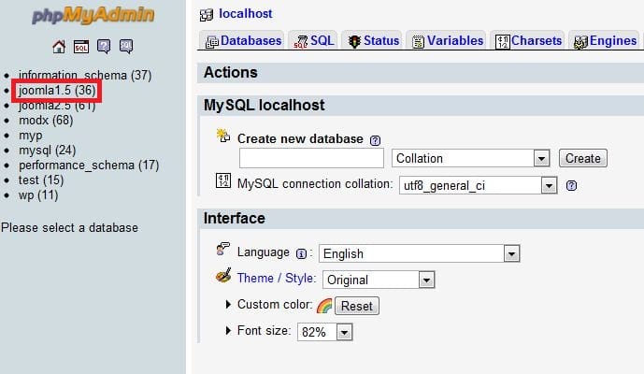The image size is (644, 374).
Task: Go to phpMyAdmin home icon
Action: click(59, 47)
